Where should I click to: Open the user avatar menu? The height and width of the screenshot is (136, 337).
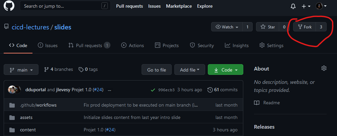(321, 6)
